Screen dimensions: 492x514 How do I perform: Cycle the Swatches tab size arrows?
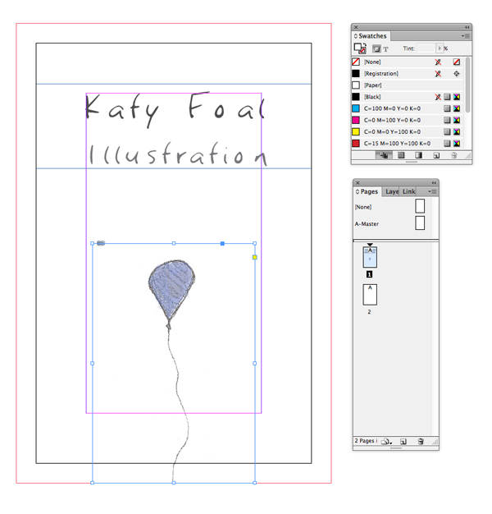tap(356, 36)
